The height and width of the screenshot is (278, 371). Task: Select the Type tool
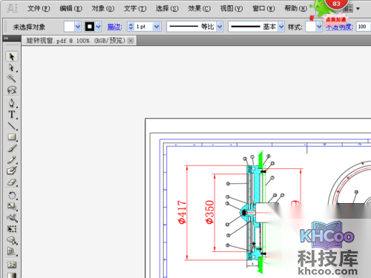tap(12, 114)
